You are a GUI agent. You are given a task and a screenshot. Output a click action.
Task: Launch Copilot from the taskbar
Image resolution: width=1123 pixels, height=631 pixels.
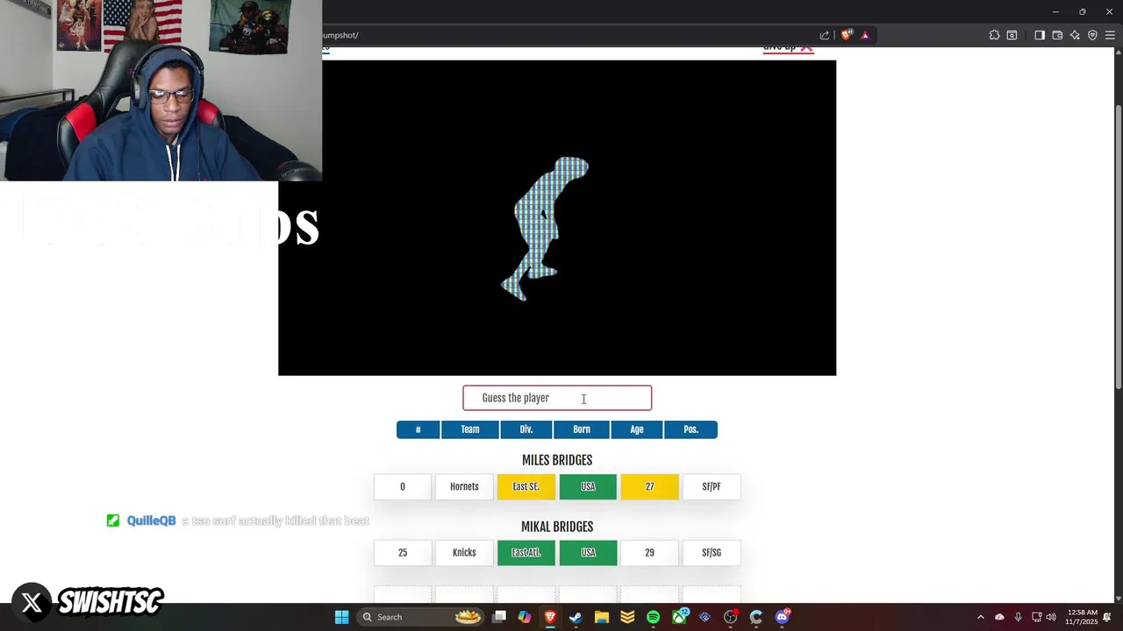point(525,617)
